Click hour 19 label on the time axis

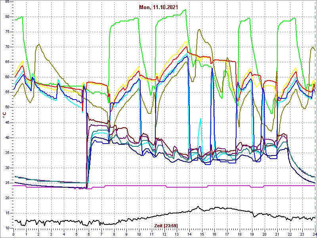tap(252, 234)
